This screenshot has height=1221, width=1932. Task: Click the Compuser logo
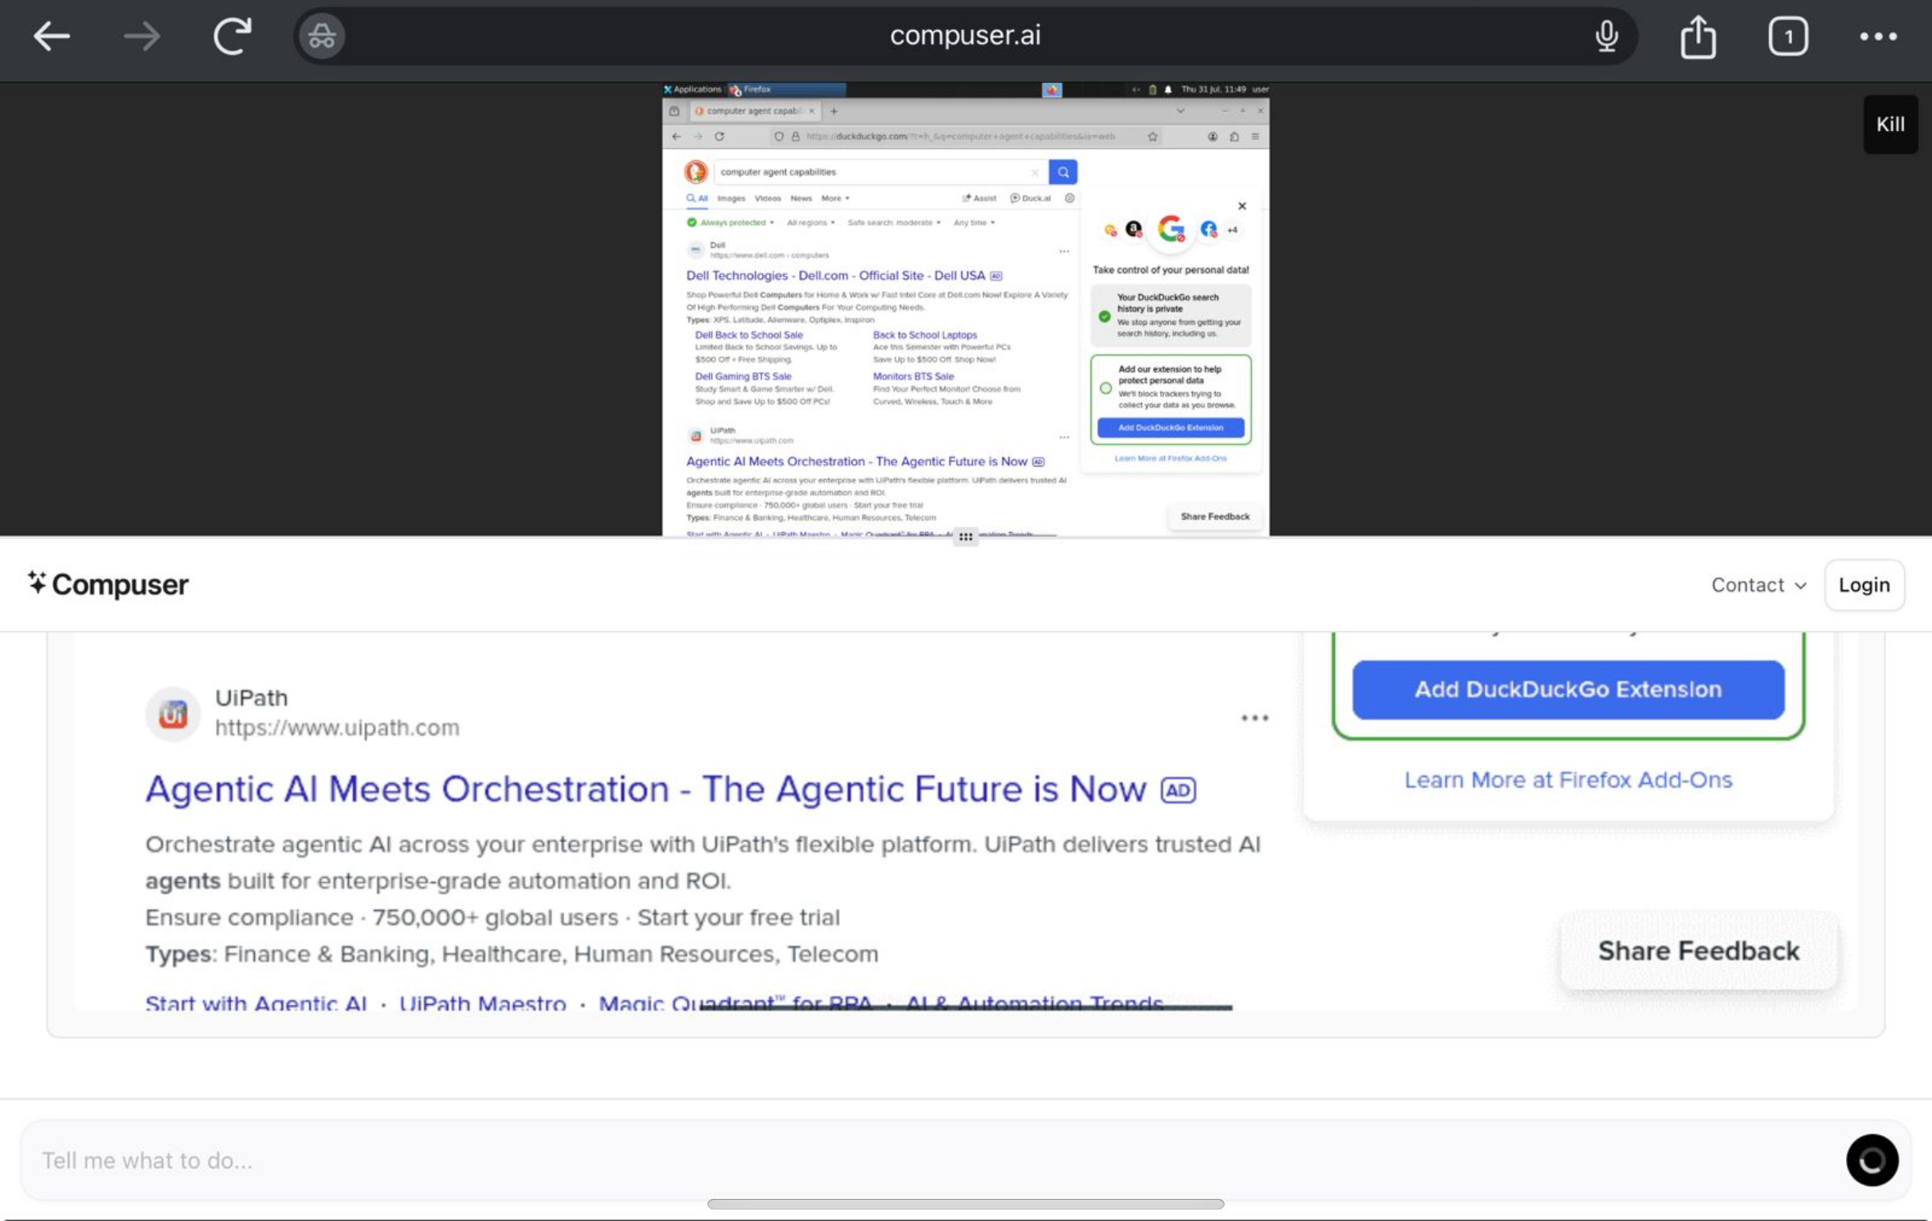[107, 584]
